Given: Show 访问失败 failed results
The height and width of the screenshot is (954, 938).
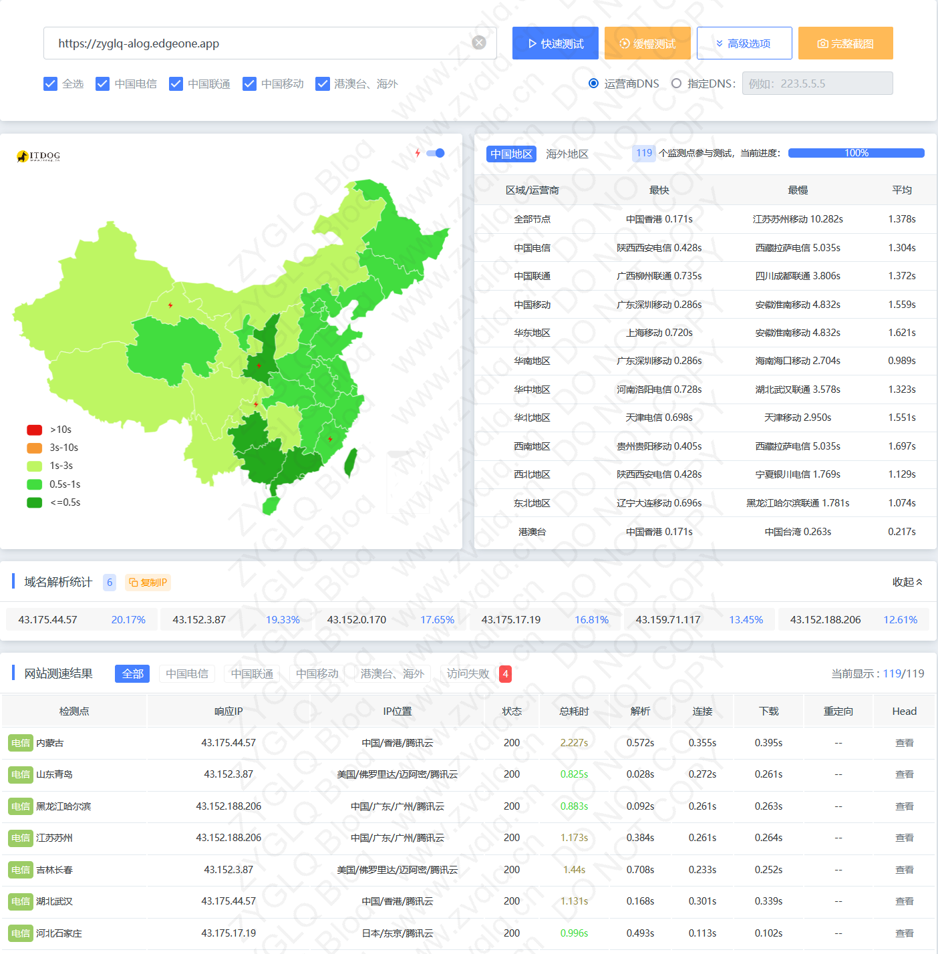Looking at the screenshot, I should 468,673.
